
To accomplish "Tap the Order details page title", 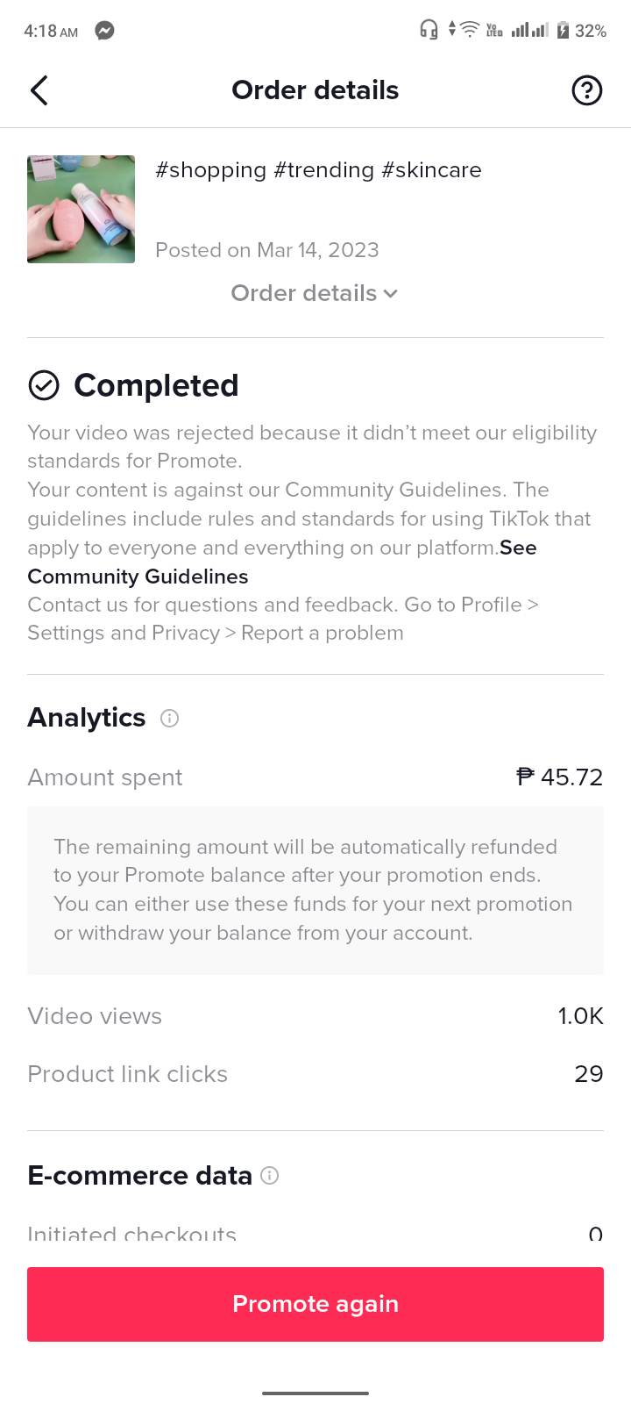I will pyautogui.click(x=315, y=90).
